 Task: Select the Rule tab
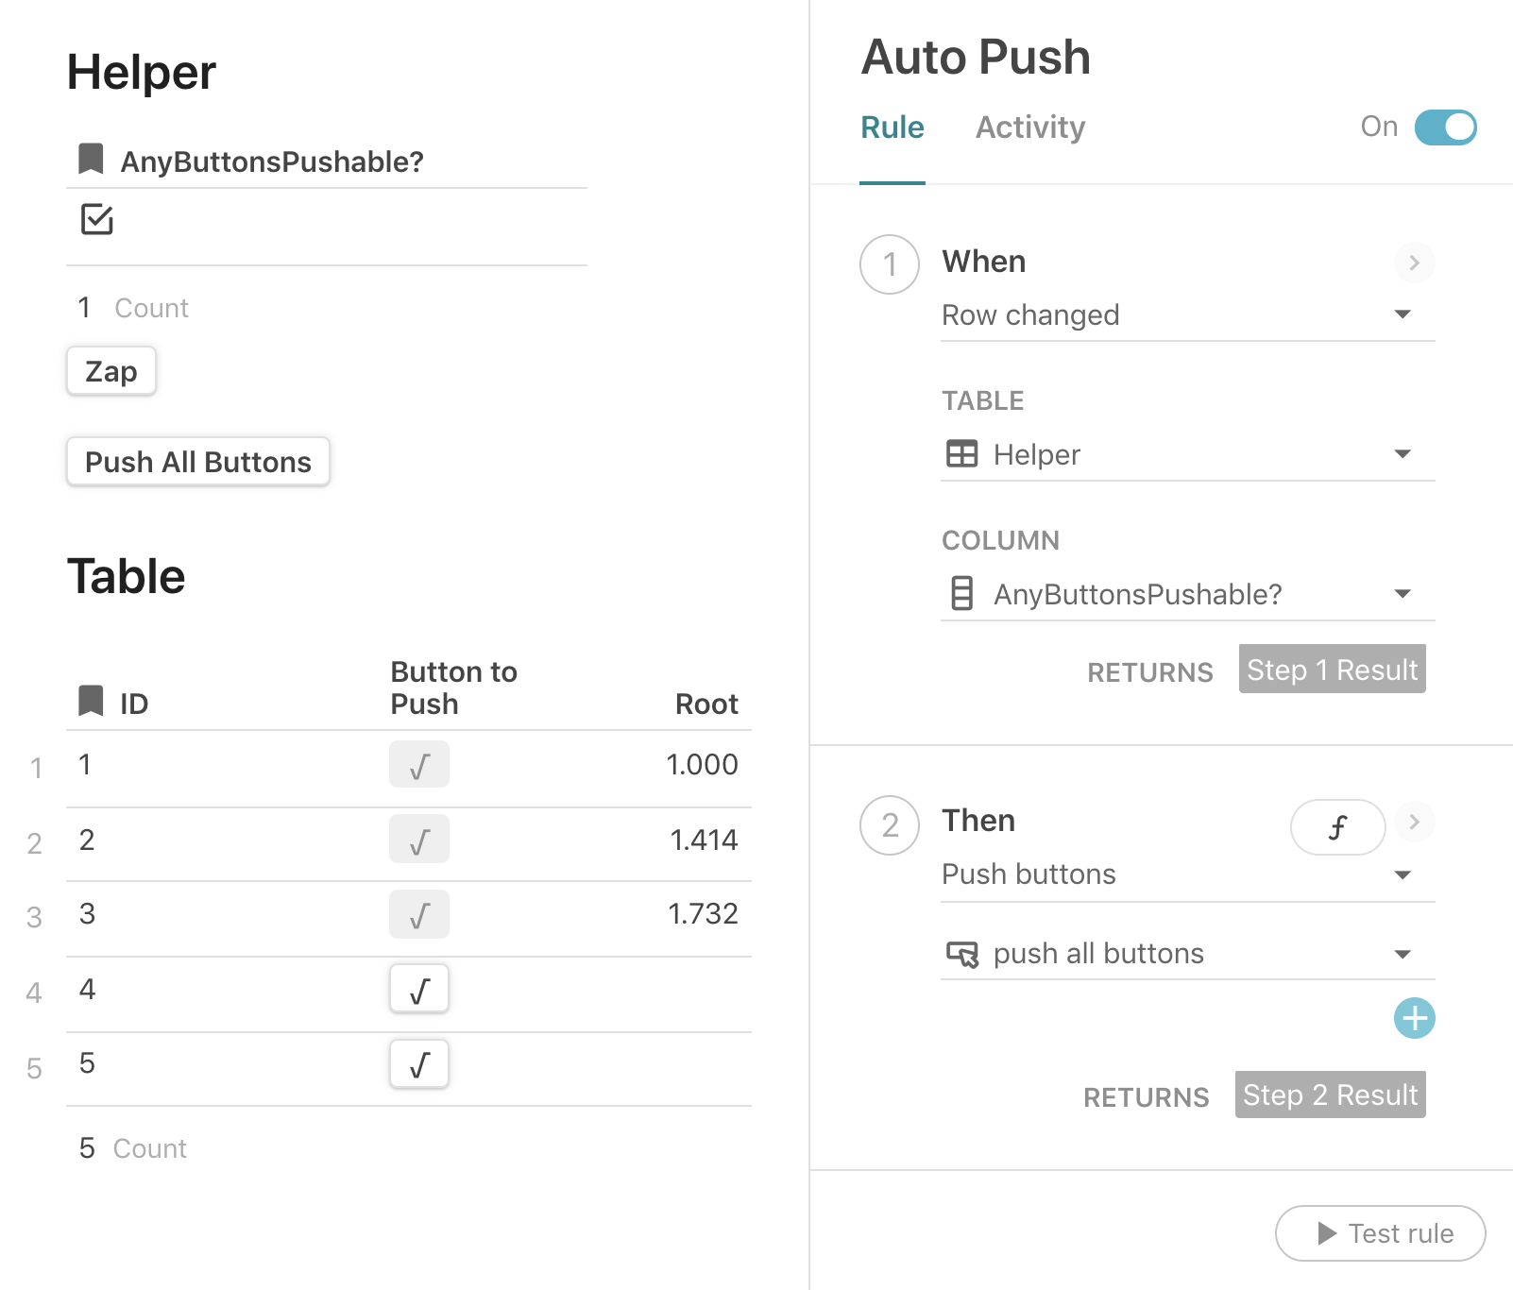[x=892, y=127]
